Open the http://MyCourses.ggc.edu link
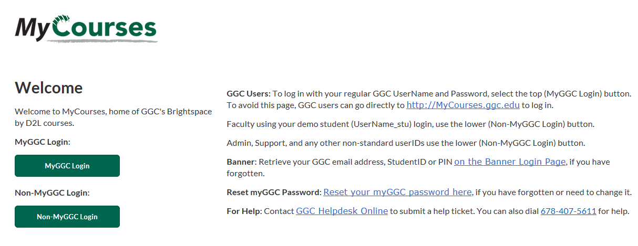The image size is (638, 246). [463, 105]
